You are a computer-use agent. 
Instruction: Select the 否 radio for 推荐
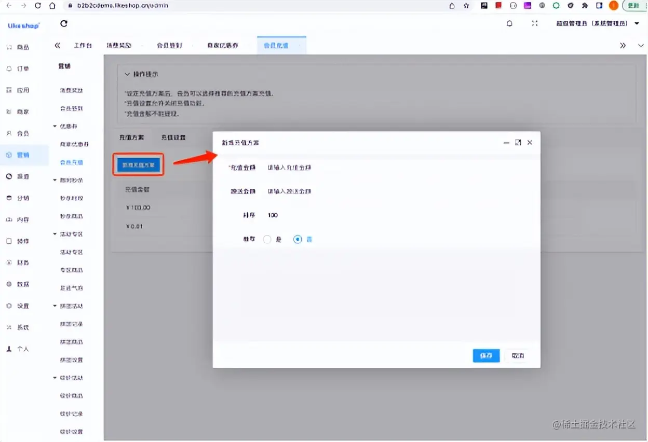pyautogui.click(x=298, y=239)
